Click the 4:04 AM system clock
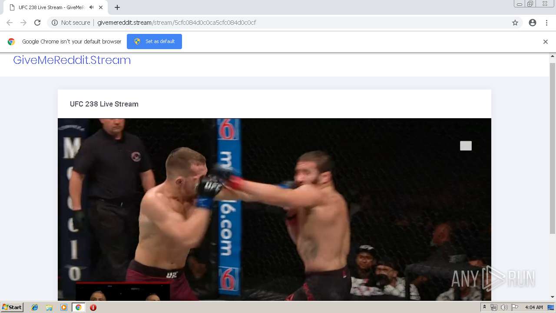The image size is (556, 313). [534, 307]
